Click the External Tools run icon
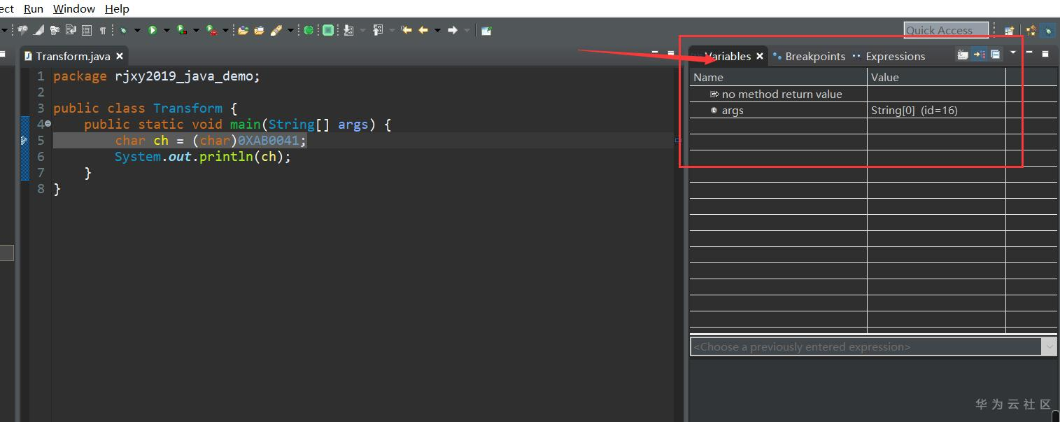This screenshot has height=422, width=1060. 211,30
